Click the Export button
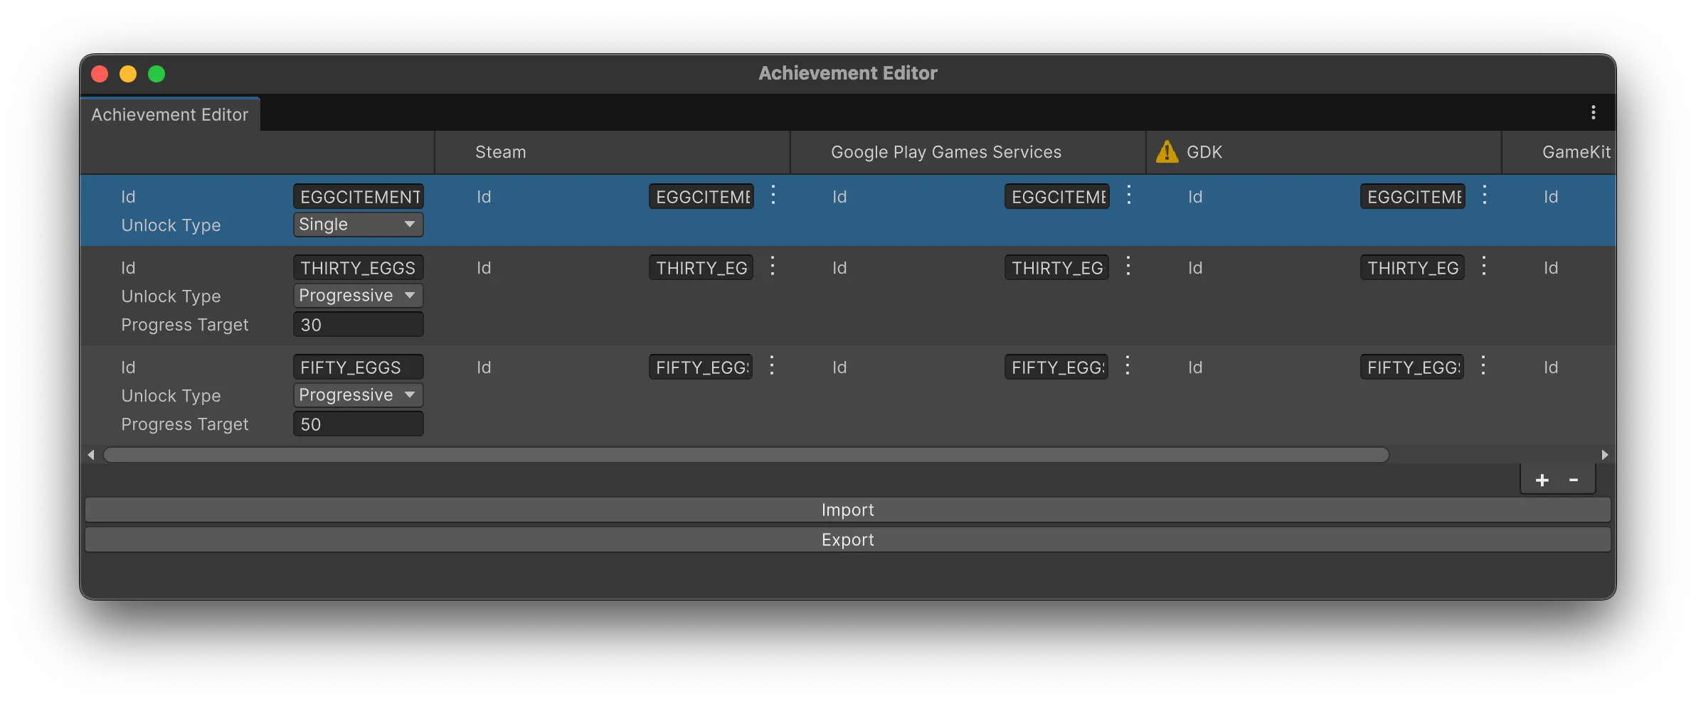This screenshot has height=705, width=1696. 847,539
